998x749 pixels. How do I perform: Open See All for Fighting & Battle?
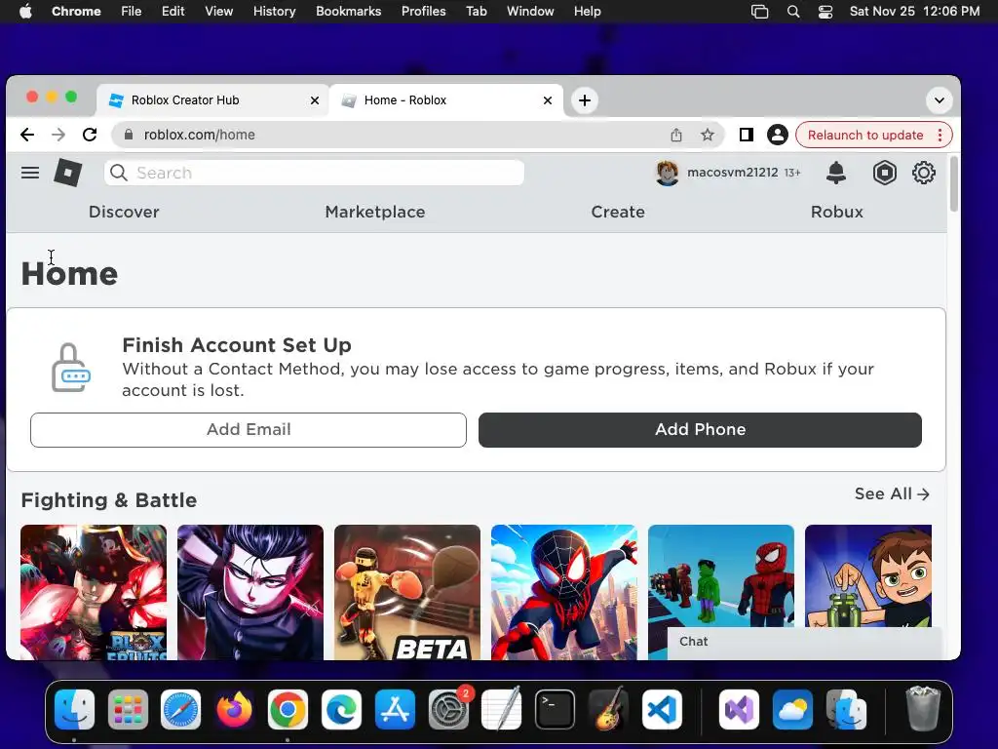coord(892,494)
